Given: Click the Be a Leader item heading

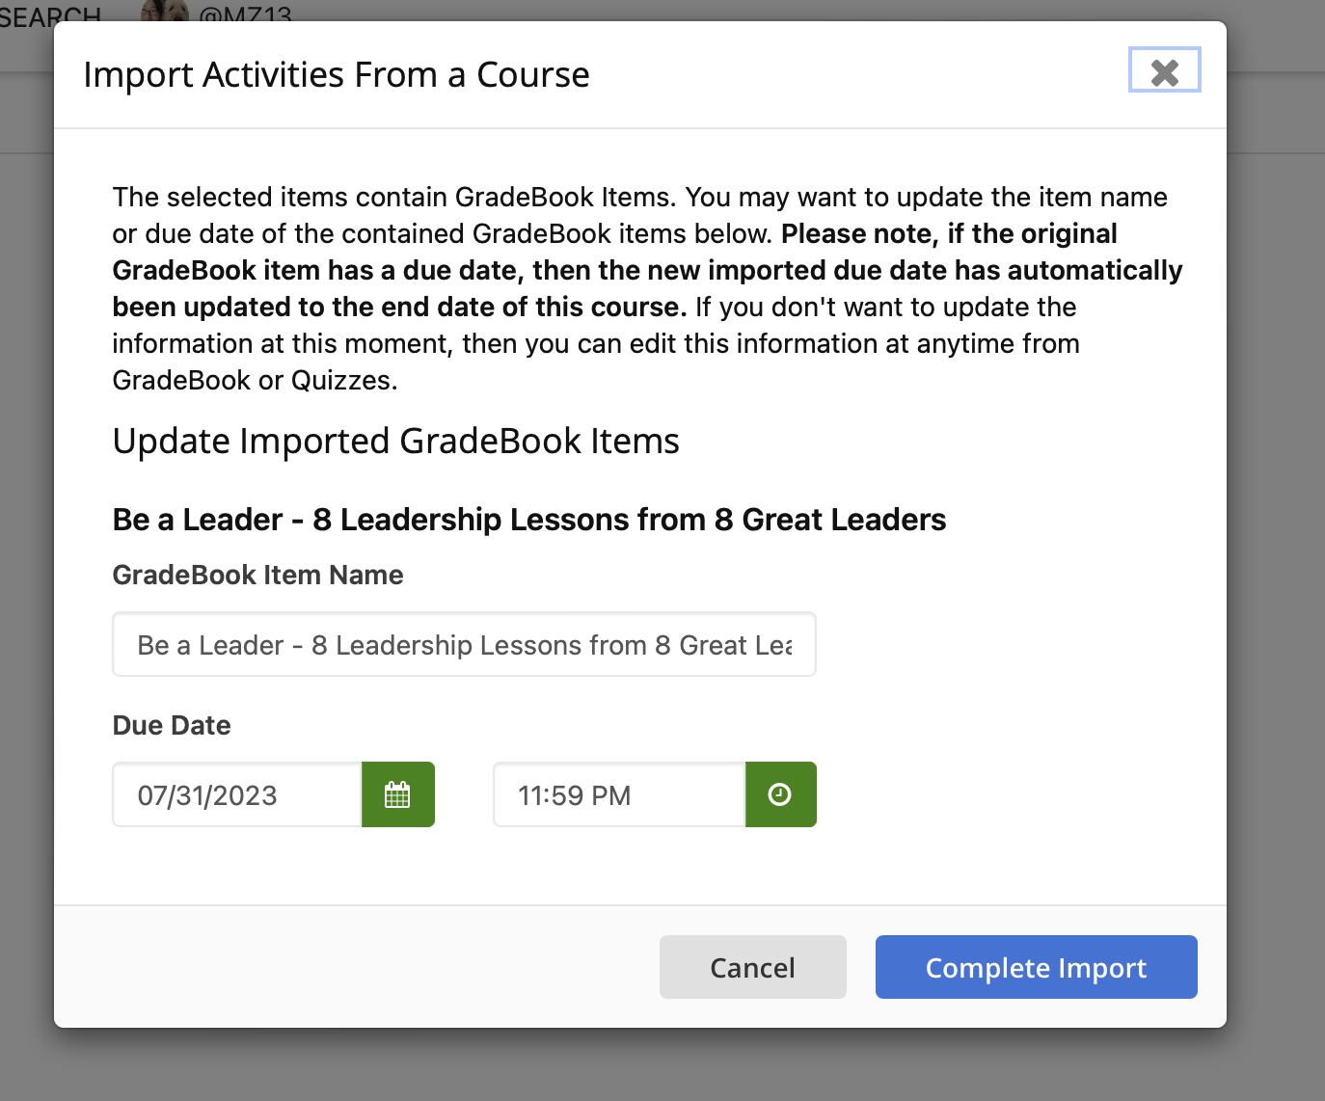Looking at the screenshot, I should pyautogui.click(x=529, y=519).
